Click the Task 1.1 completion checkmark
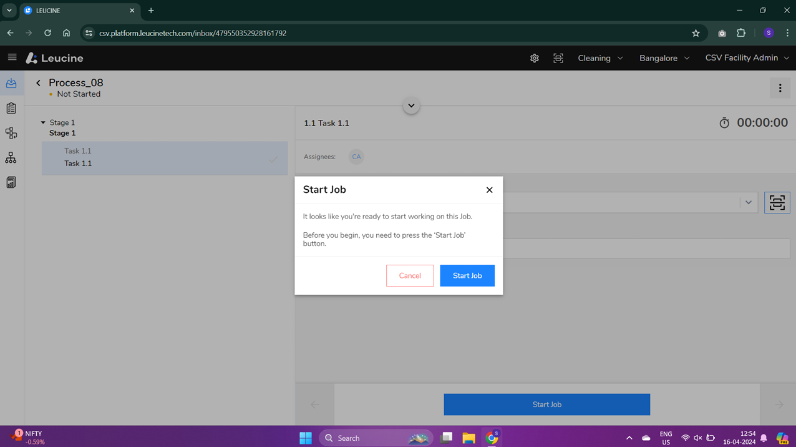This screenshot has width=796, height=447. pos(274,159)
